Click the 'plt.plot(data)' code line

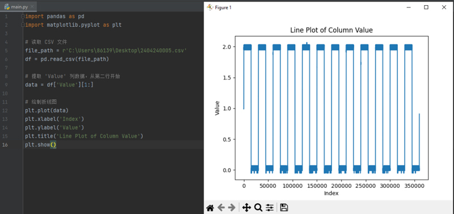(x=47, y=110)
